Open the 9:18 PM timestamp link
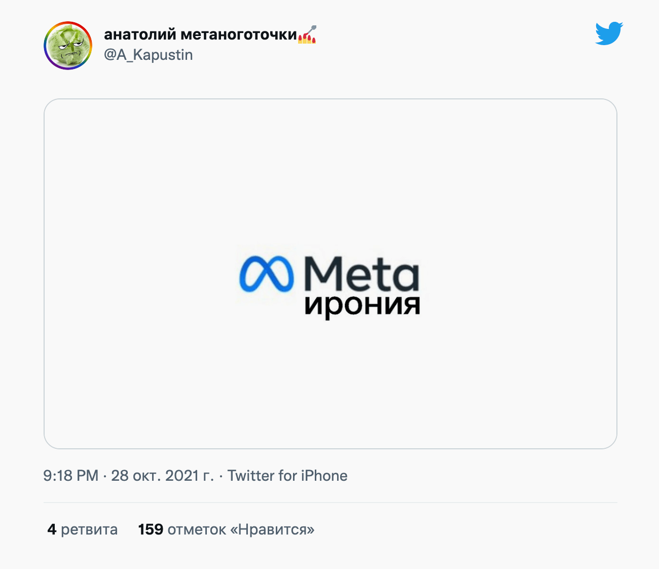Screen dimensions: 659x569 pos(70,476)
